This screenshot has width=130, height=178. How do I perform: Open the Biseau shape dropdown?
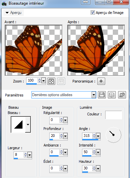point(28,125)
